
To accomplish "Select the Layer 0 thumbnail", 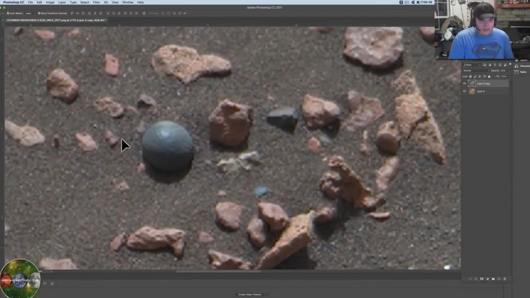I will pyautogui.click(x=472, y=91).
